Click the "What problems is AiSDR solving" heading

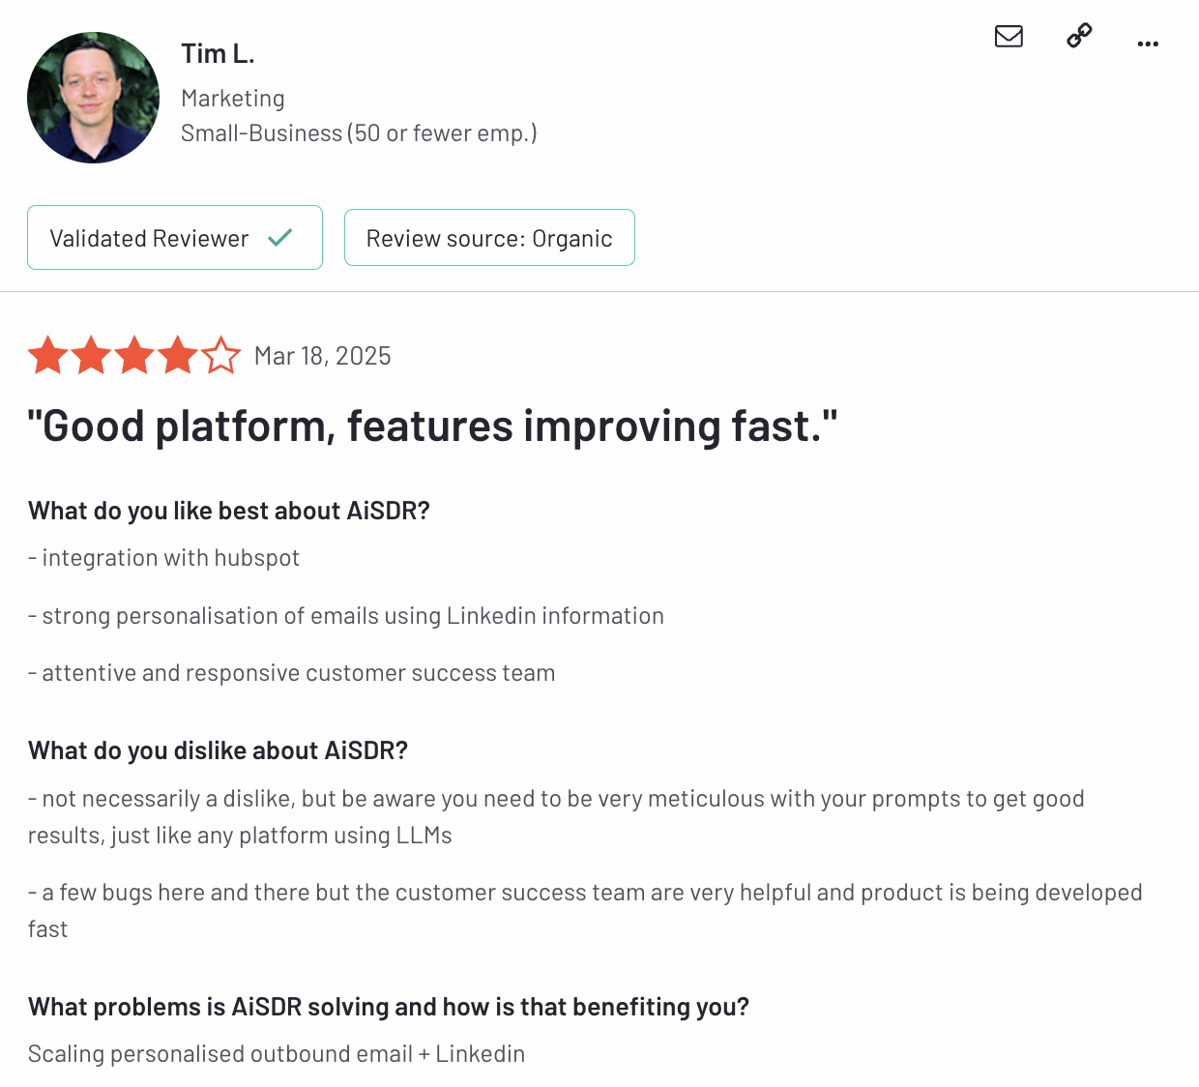click(388, 1007)
